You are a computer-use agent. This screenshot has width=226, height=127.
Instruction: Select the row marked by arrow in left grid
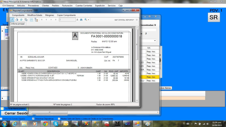click(x=5, y=31)
